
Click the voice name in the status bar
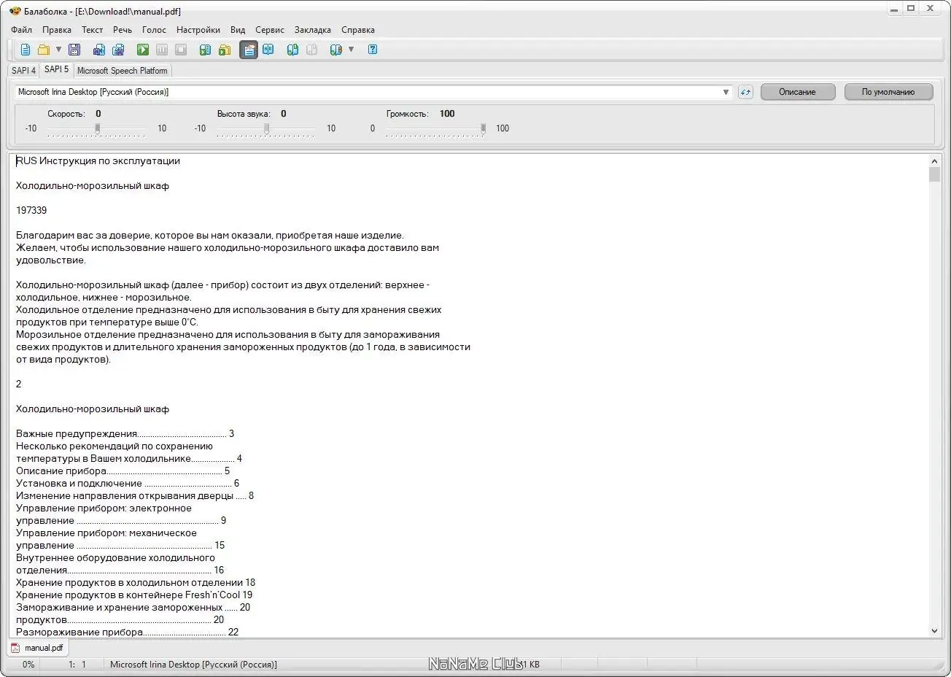(x=193, y=665)
